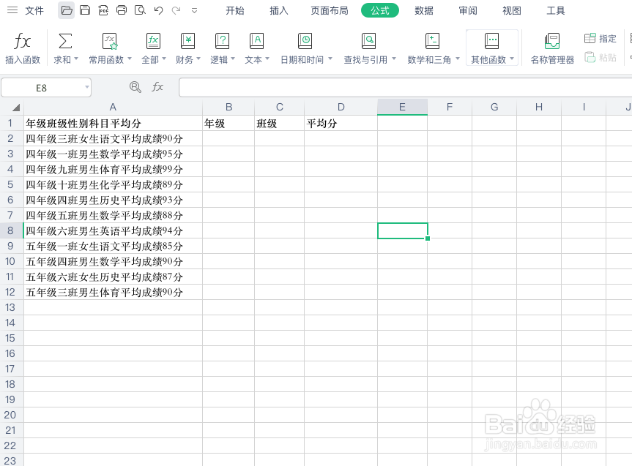
Task: Click the 指定 names button
Action: point(600,38)
